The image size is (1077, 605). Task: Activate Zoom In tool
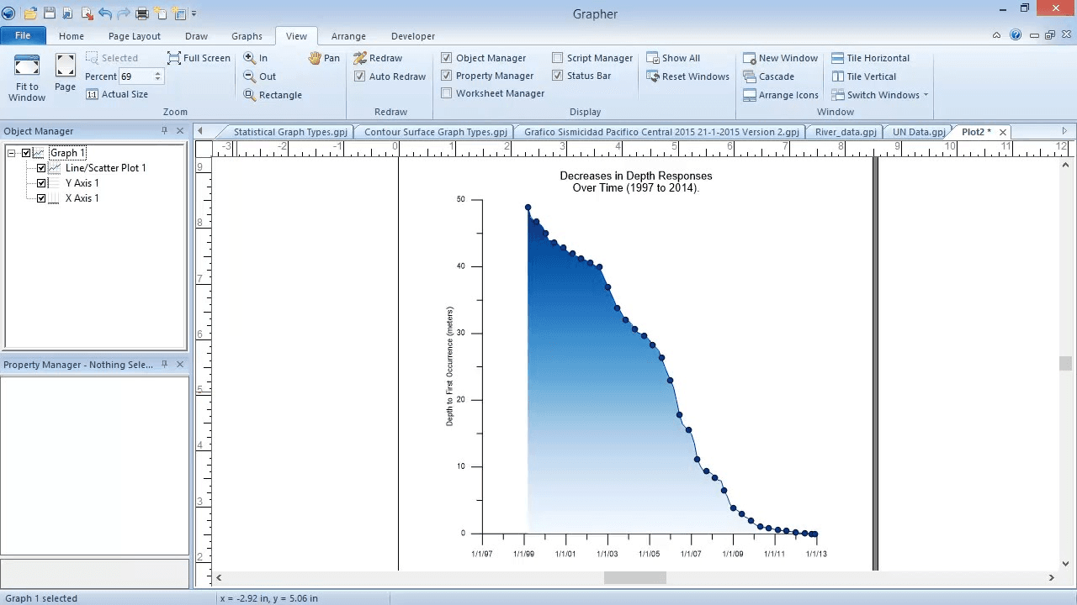pos(261,58)
